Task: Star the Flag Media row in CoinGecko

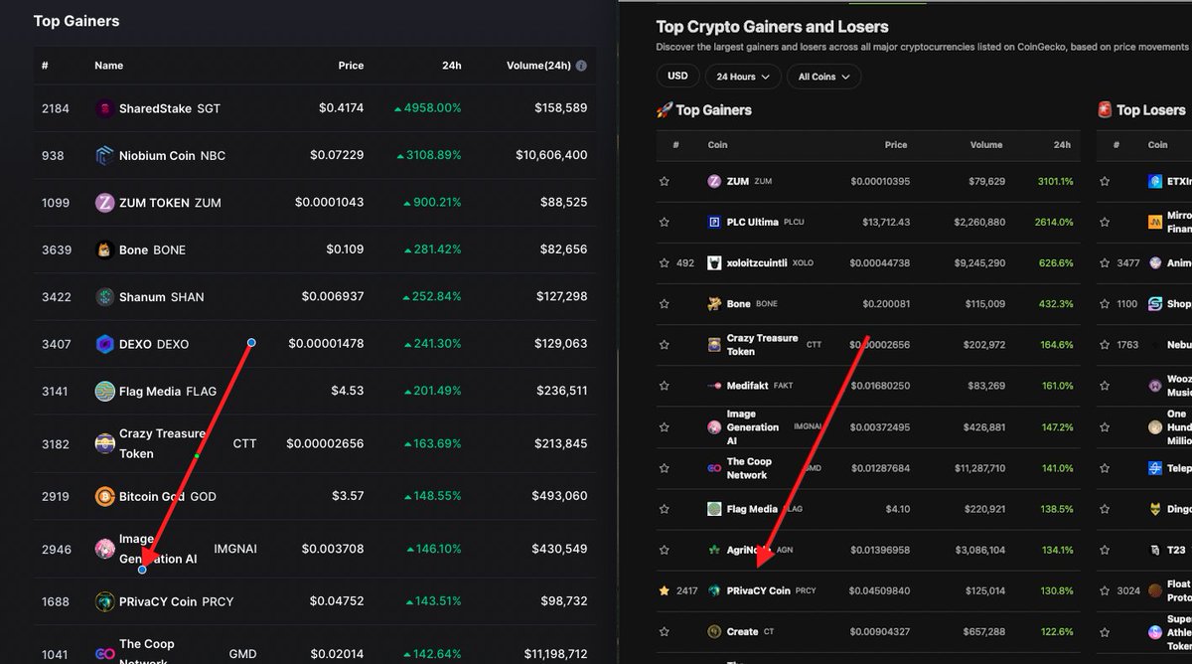Action: click(664, 509)
